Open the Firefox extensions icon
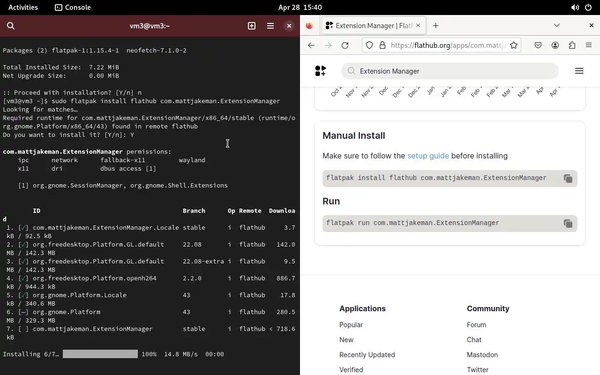Viewport: 600px width, 375px height. (x=572, y=45)
